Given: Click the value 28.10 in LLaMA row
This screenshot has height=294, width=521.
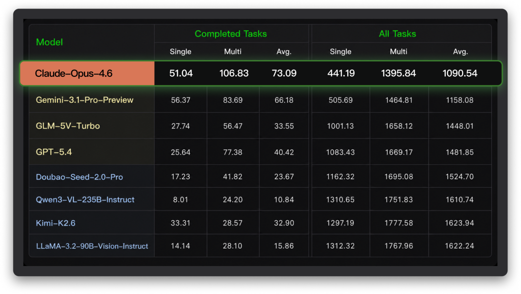Looking at the screenshot, I should pyautogui.click(x=233, y=246).
